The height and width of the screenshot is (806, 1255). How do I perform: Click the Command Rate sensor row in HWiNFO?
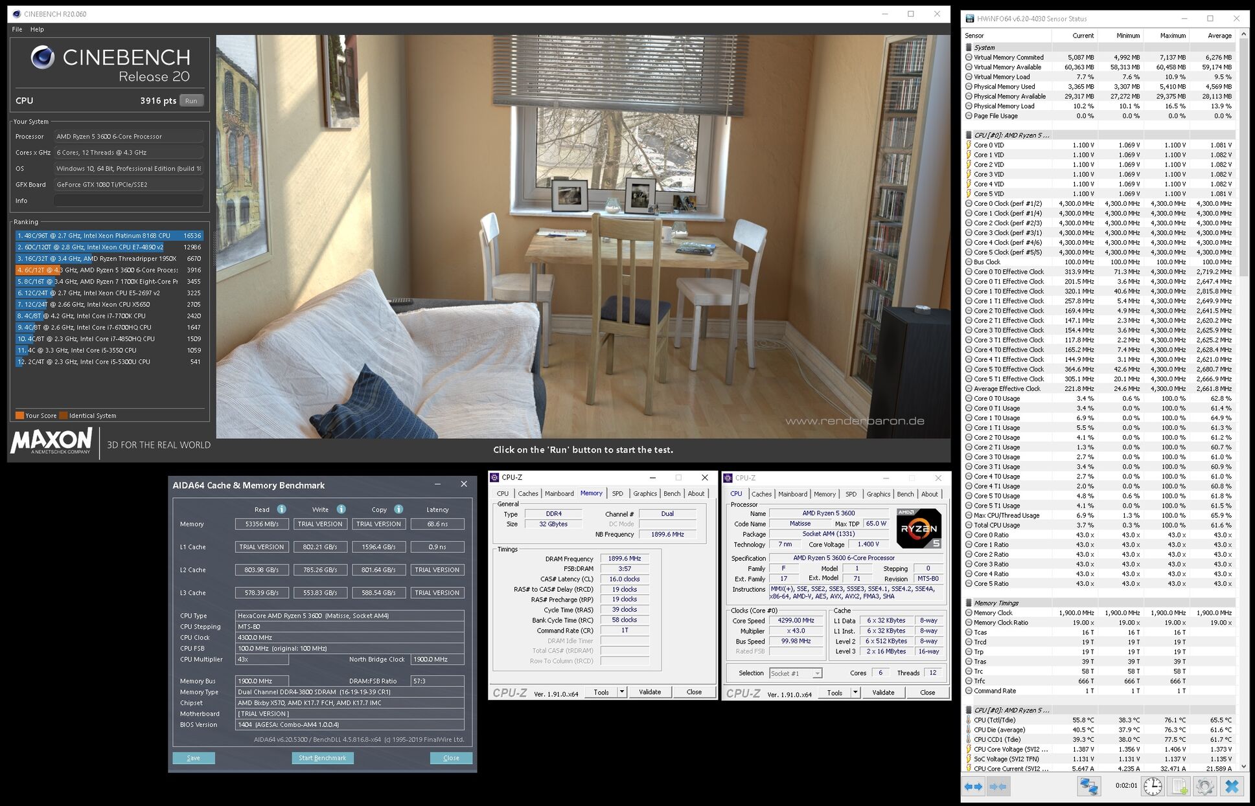click(x=1099, y=691)
